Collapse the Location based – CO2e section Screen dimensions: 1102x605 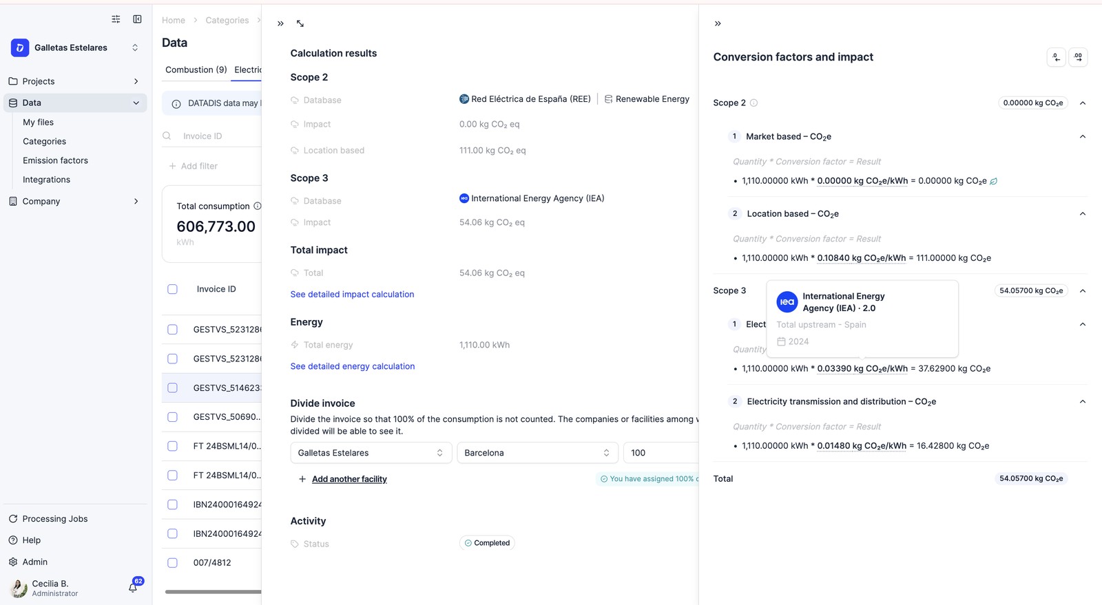click(1083, 214)
